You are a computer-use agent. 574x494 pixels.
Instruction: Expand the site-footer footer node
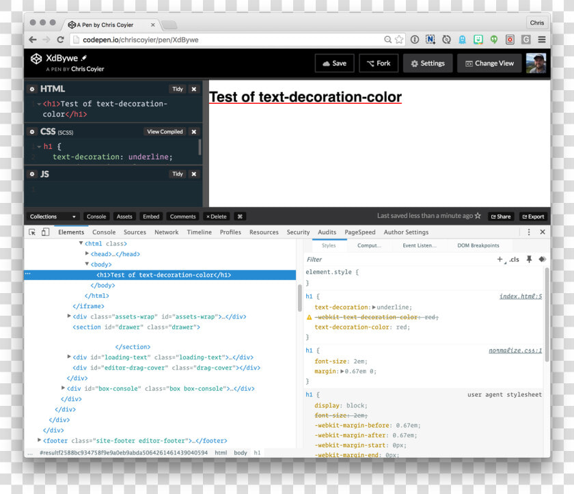point(39,440)
